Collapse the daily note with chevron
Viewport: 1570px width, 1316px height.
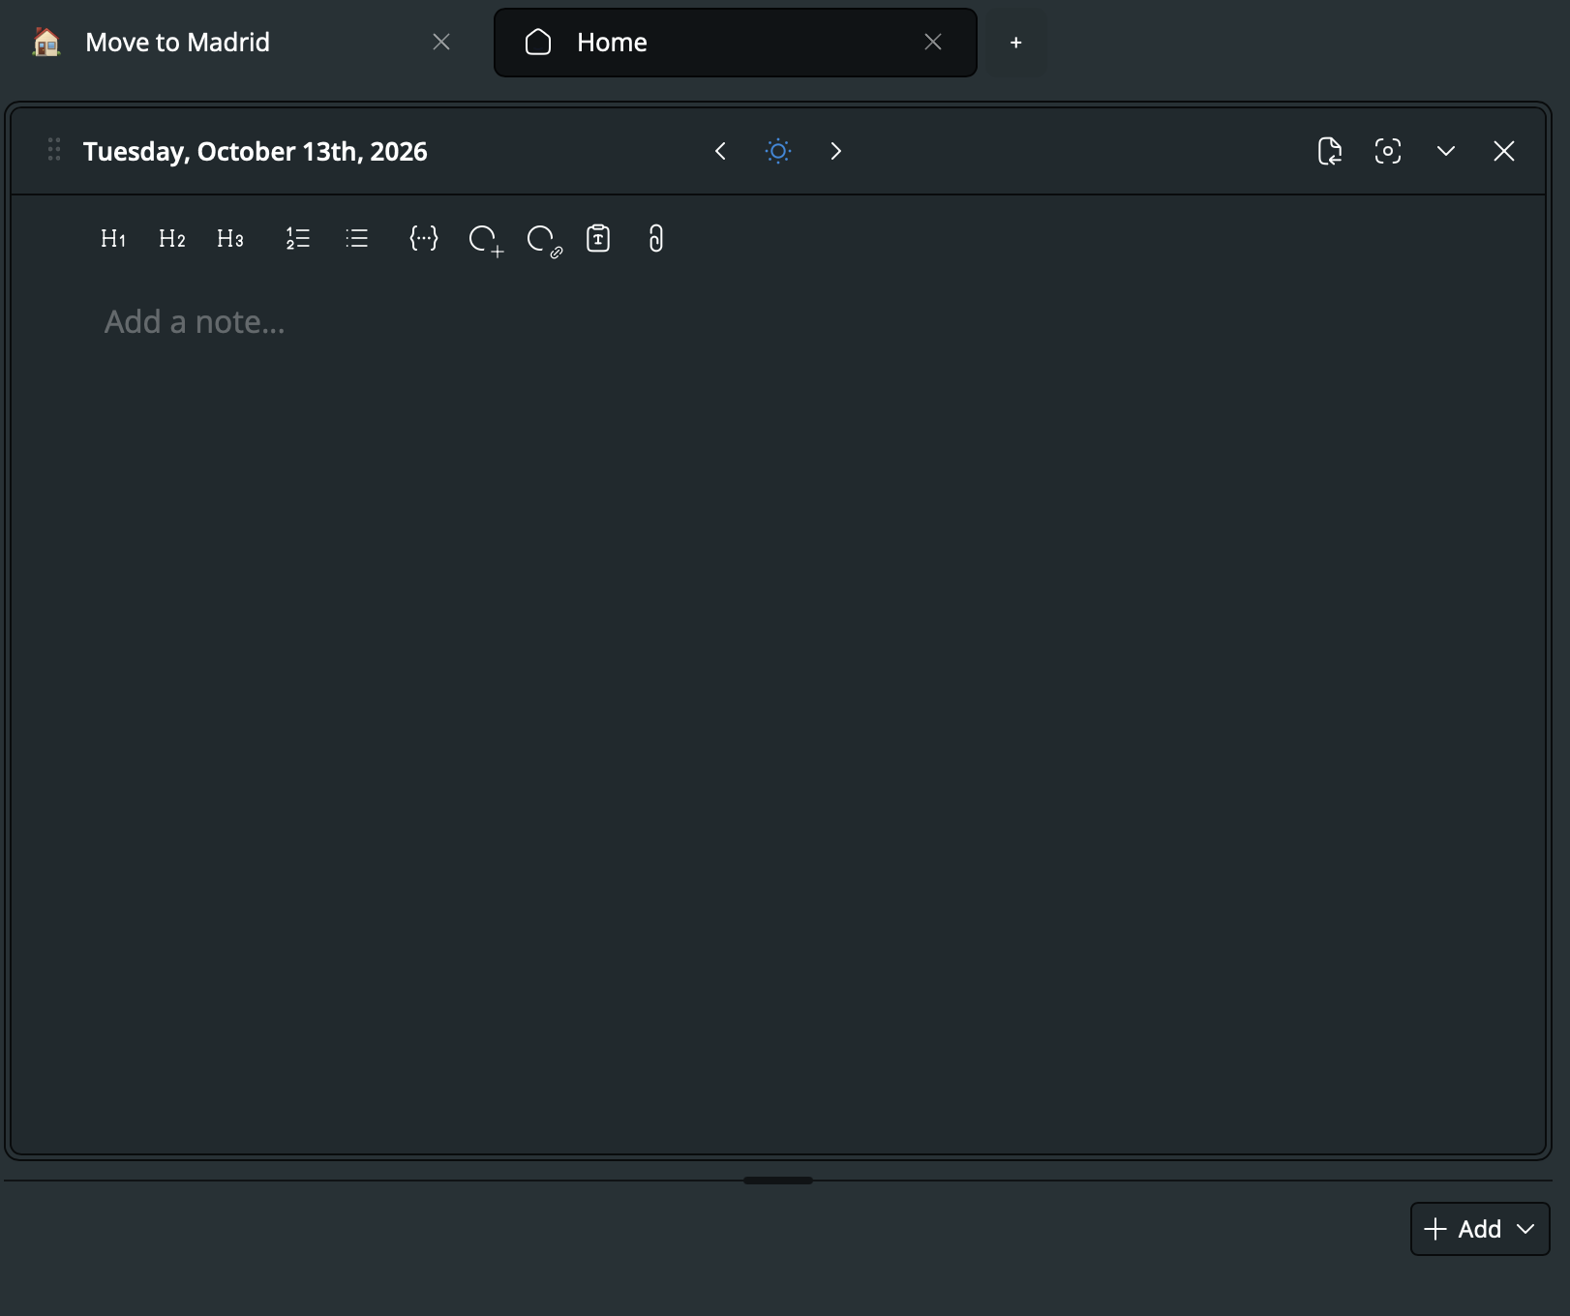pyautogui.click(x=1446, y=151)
